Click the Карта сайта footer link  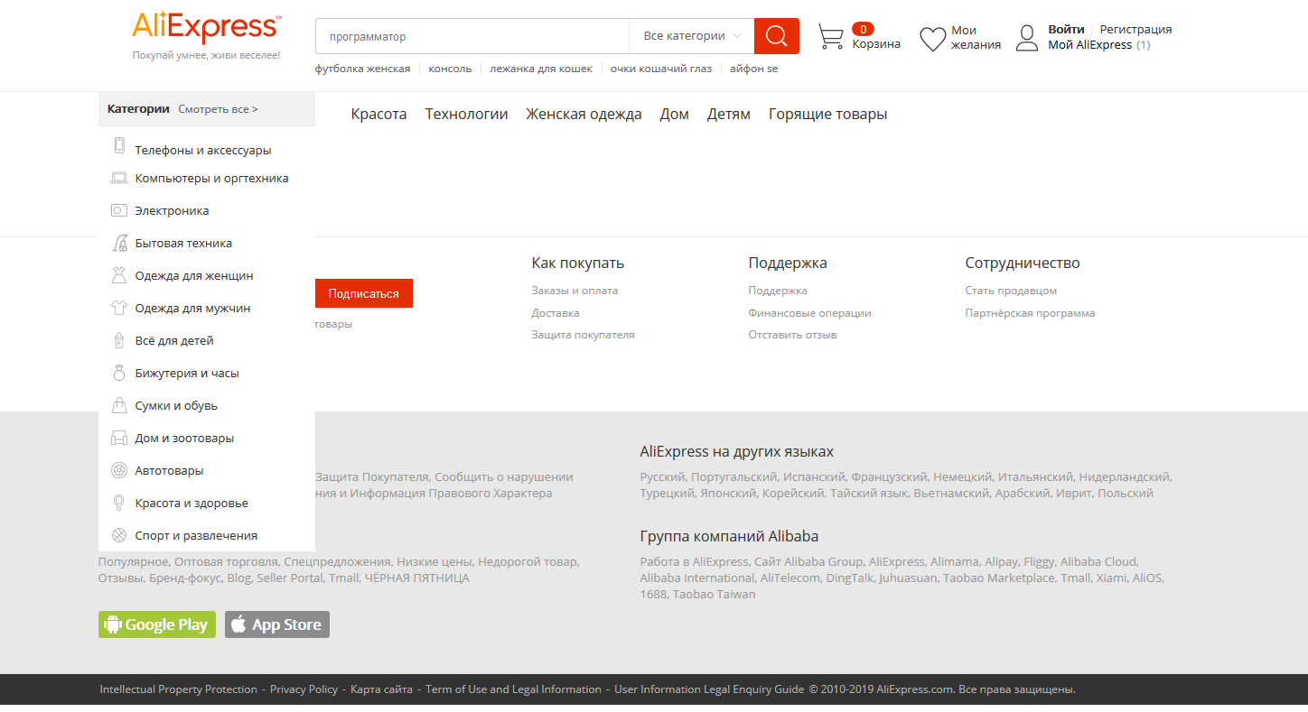coord(381,689)
